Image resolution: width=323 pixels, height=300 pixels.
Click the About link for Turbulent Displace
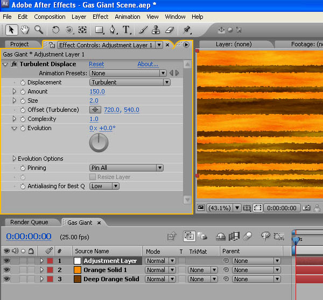pyautogui.click(x=148, y=64)
